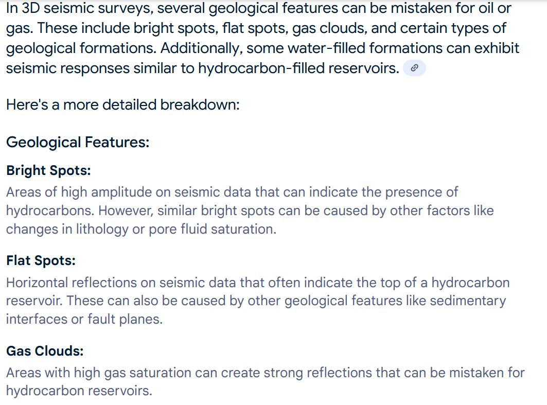
Task: Open the source link chain icon
Action: pyautogui.click(x=414, y=68)
